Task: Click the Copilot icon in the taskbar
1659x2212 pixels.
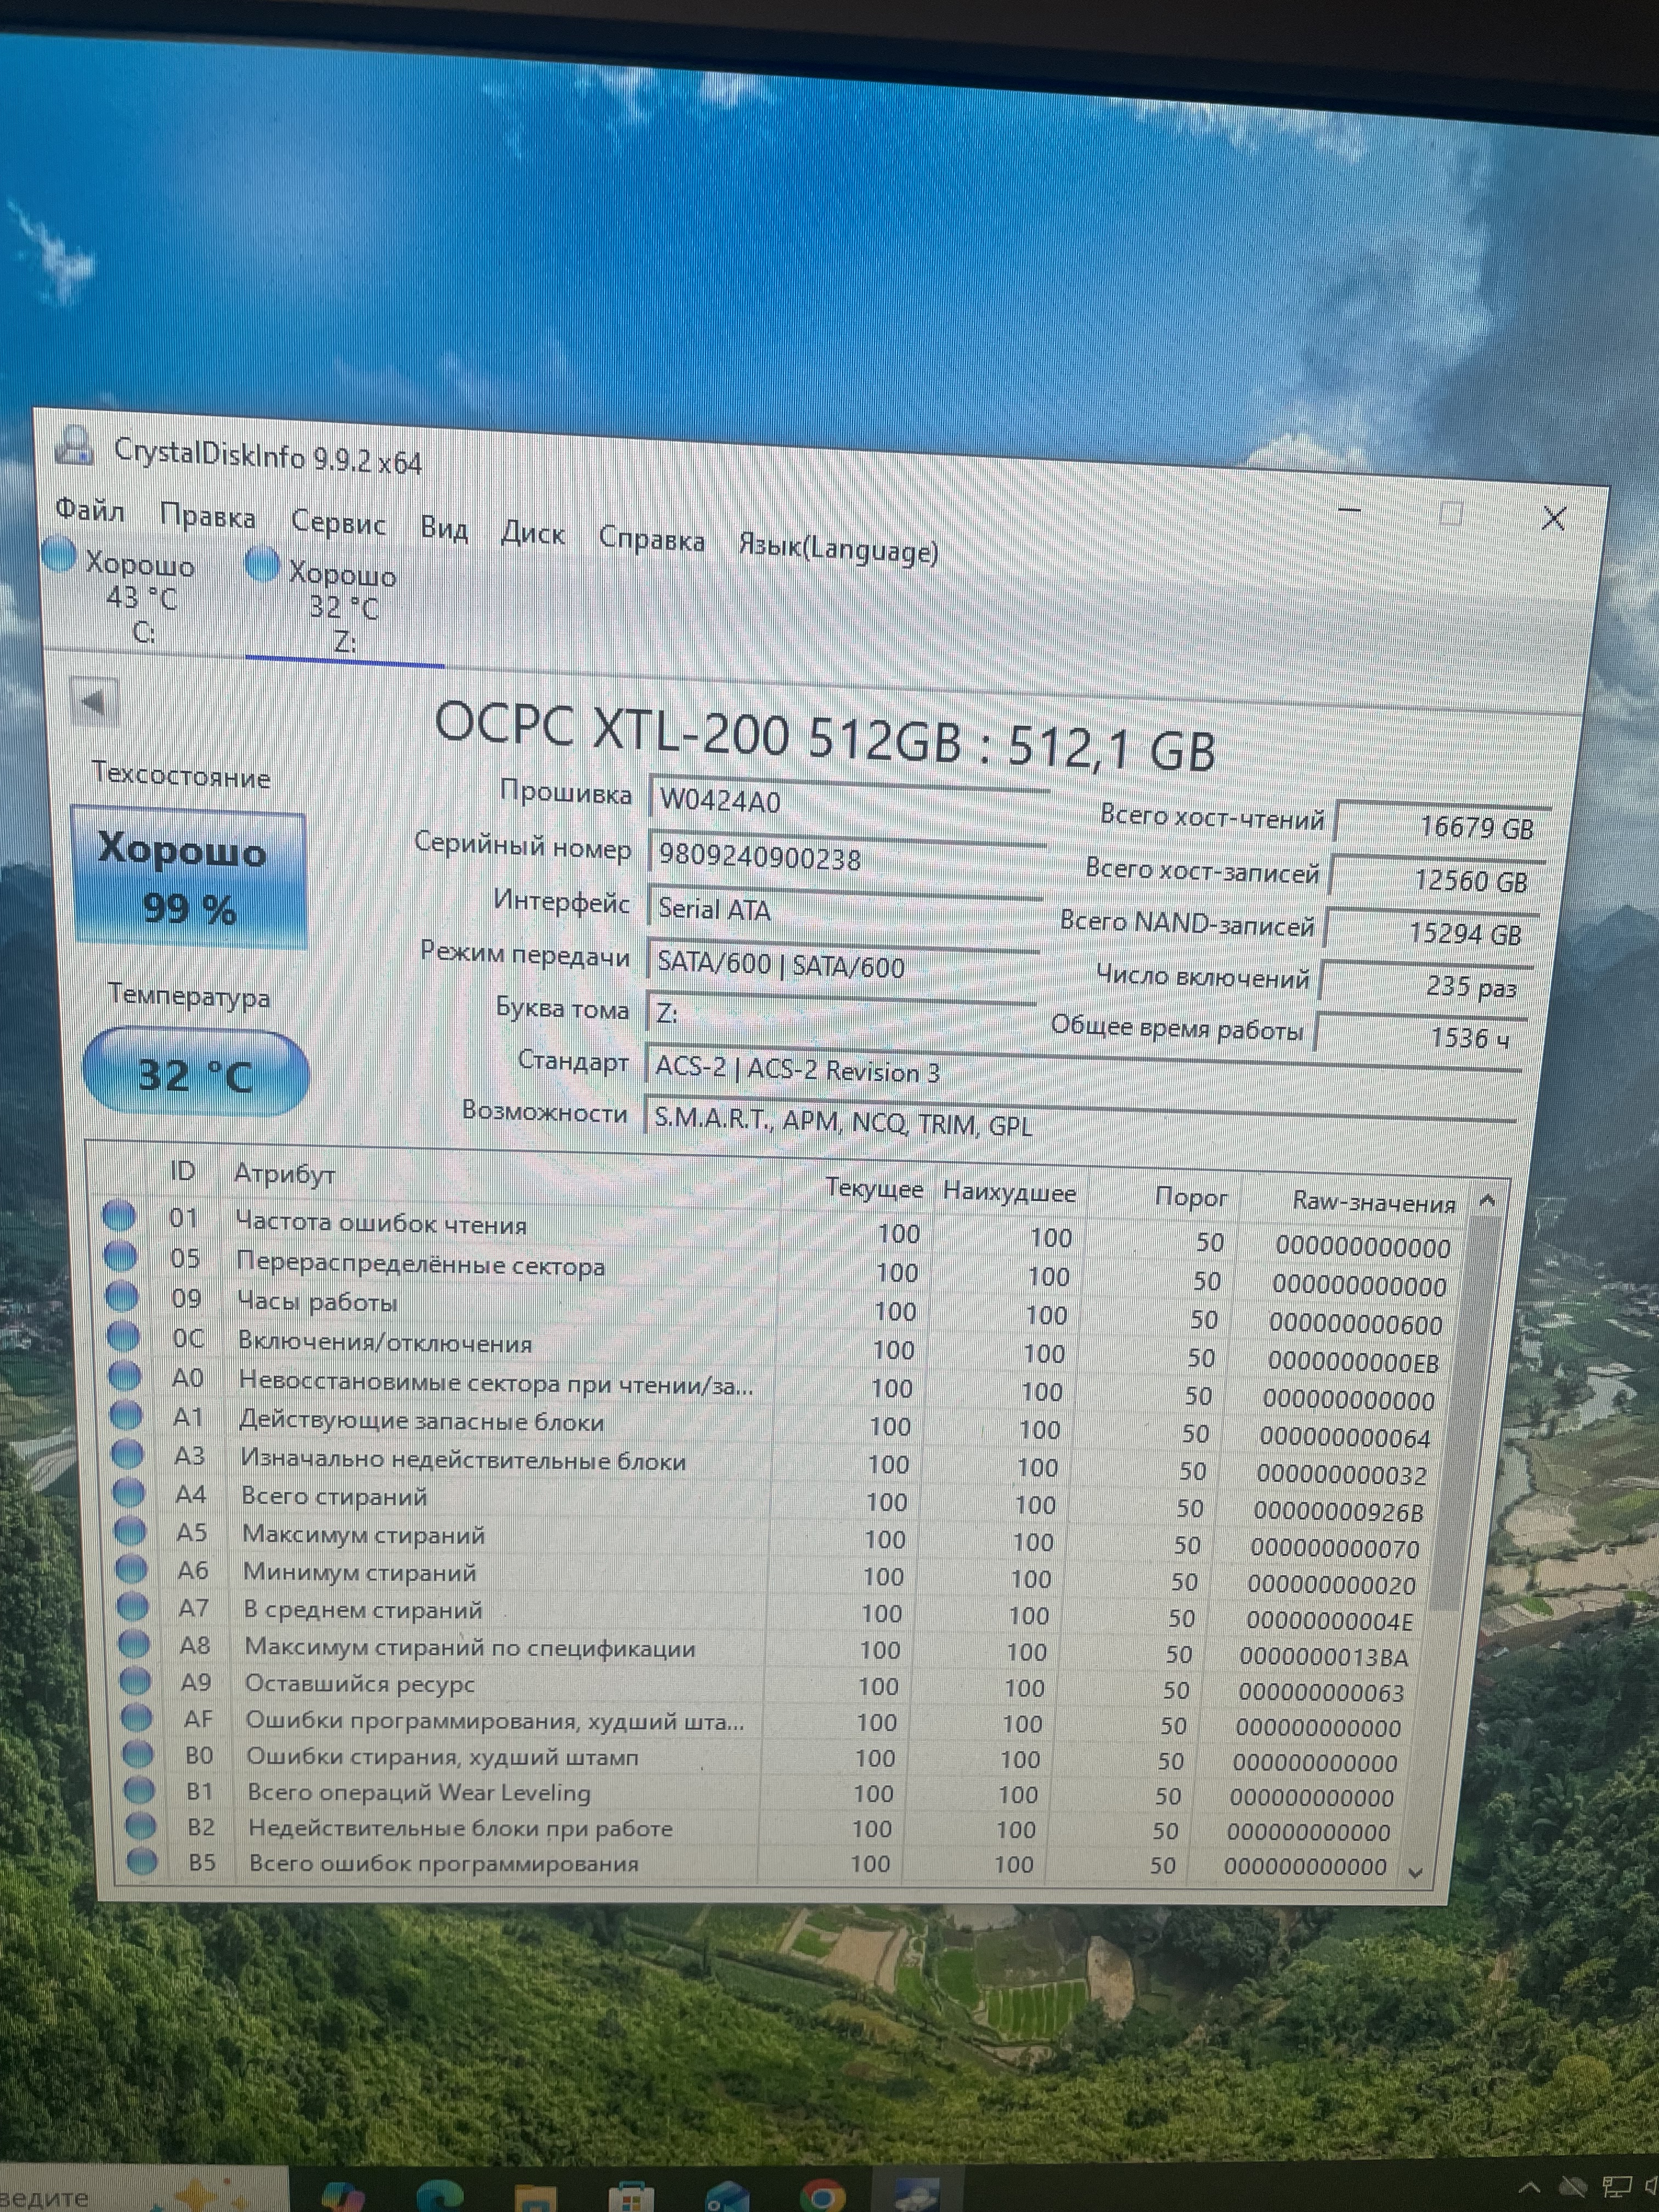Action: point(343,2195)
